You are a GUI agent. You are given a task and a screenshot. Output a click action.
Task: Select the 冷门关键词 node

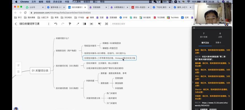point(112,103)
